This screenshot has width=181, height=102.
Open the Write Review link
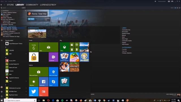click(125, 44)
